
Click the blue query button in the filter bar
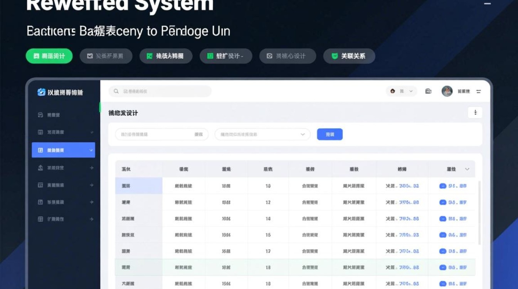330,134
